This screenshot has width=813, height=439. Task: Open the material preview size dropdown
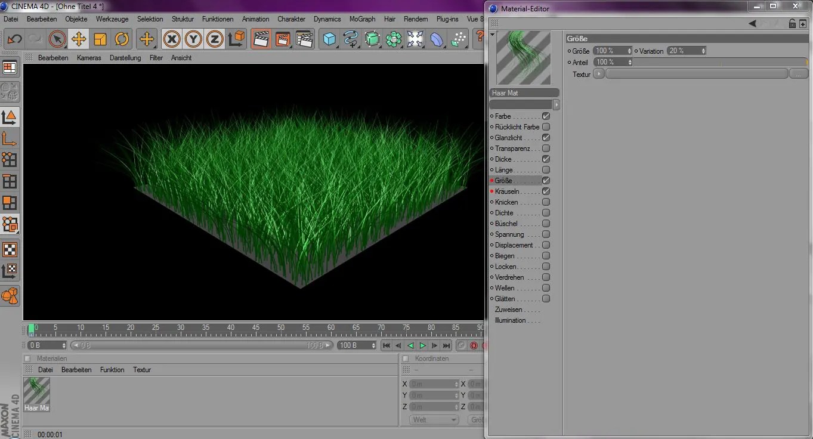tap(555, 104)
